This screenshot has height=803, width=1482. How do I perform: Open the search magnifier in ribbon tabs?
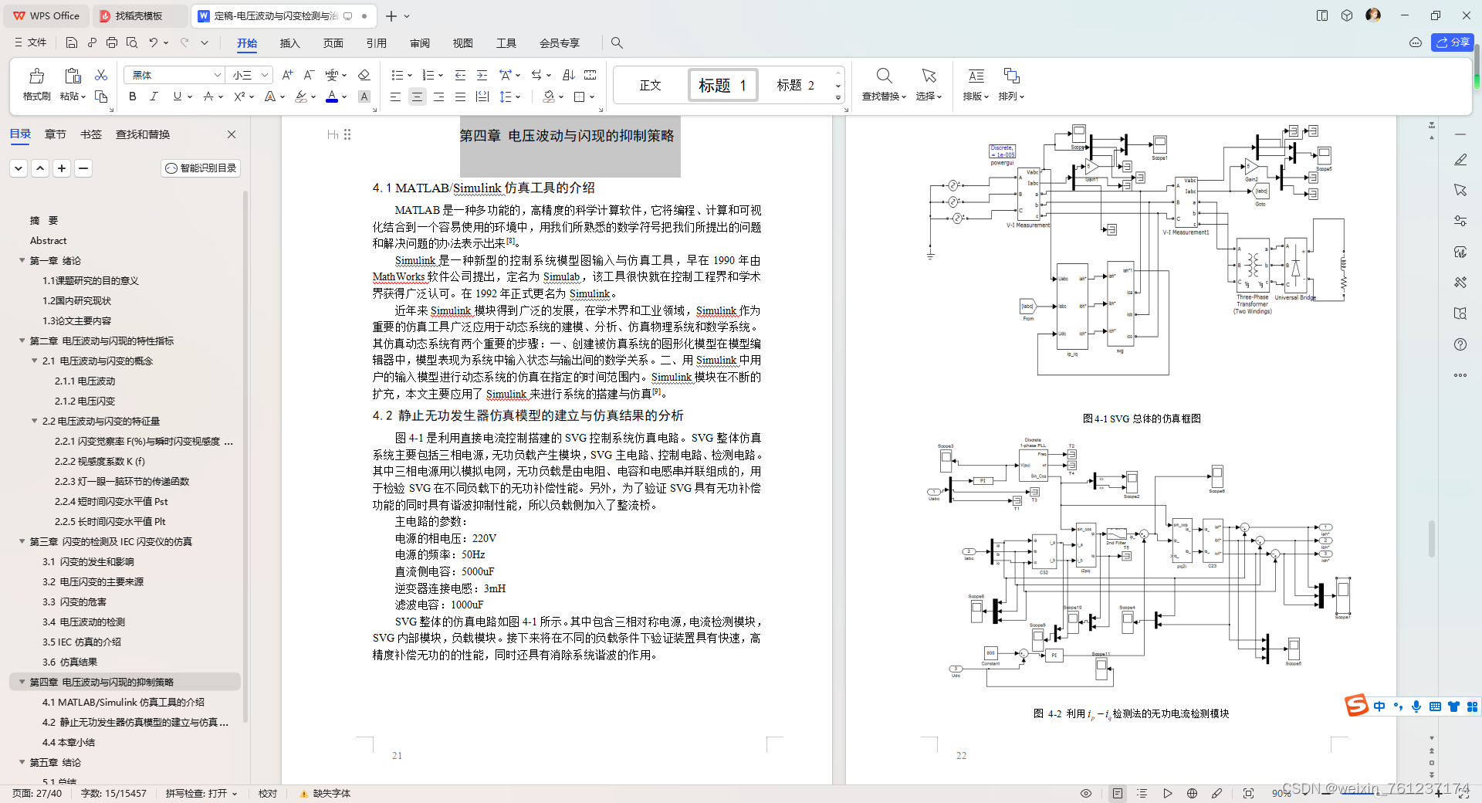[x=617, y=42]
